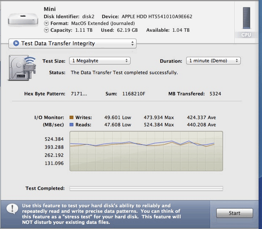Click the Mac Mini drive icon
This screenshot has height=229, width=262.
tap(23, 20)
